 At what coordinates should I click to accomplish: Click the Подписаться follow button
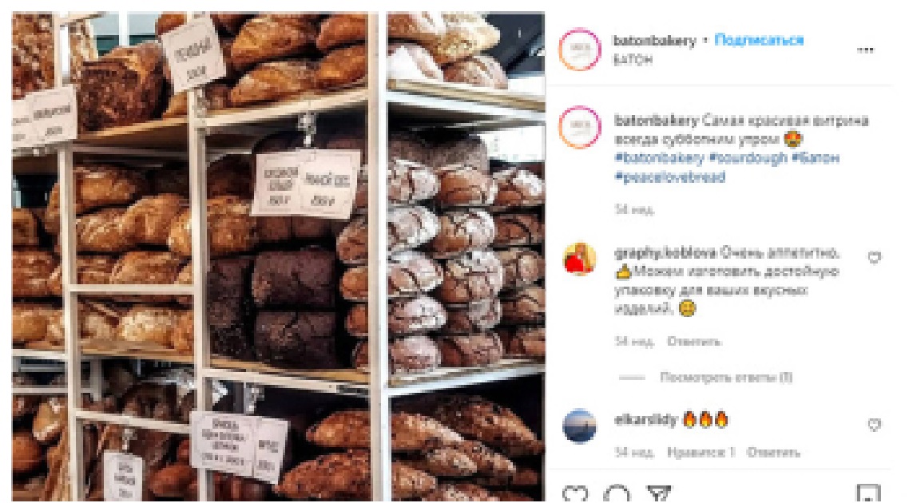point(759,40)
